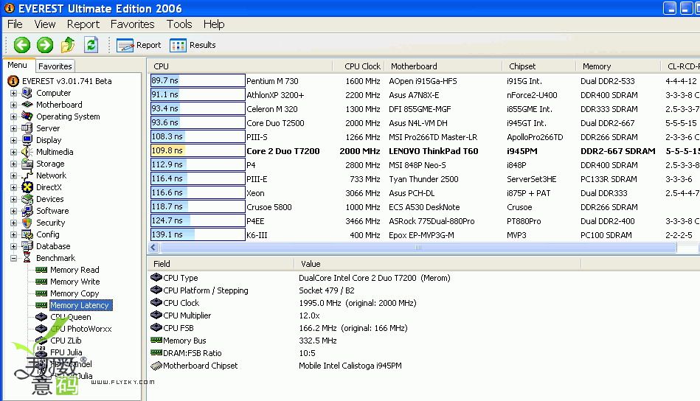Select the DirectX icon in the tree
700x401 pixels.
click(x=27, y=187)
